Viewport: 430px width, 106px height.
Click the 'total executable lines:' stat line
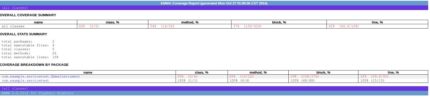pyautogui.click(x=30, y=57)
